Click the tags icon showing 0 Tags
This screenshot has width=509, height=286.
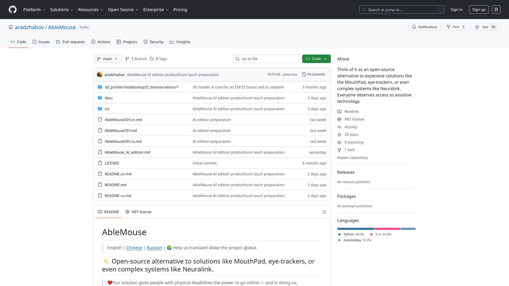pos(152,59)
